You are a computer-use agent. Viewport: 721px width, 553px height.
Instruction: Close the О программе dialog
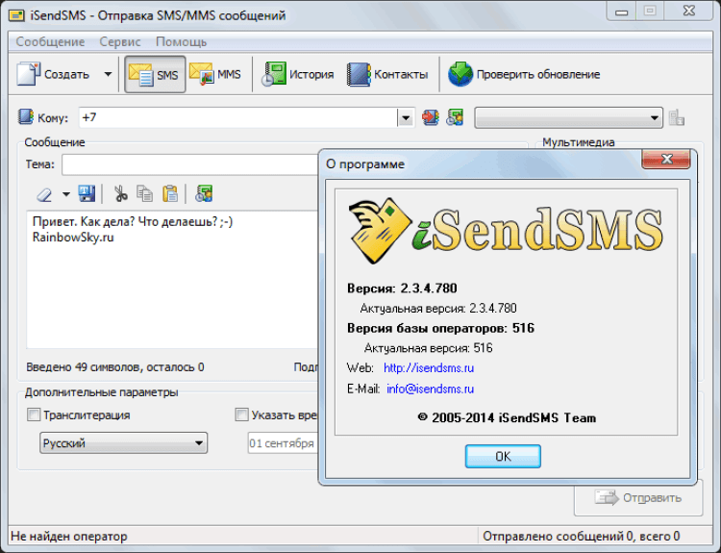(666, 160)
